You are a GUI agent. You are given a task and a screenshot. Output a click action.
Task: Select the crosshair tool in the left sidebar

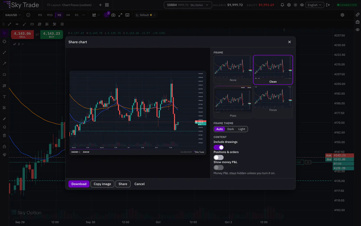pyautogui.click(x=5, y=42)
